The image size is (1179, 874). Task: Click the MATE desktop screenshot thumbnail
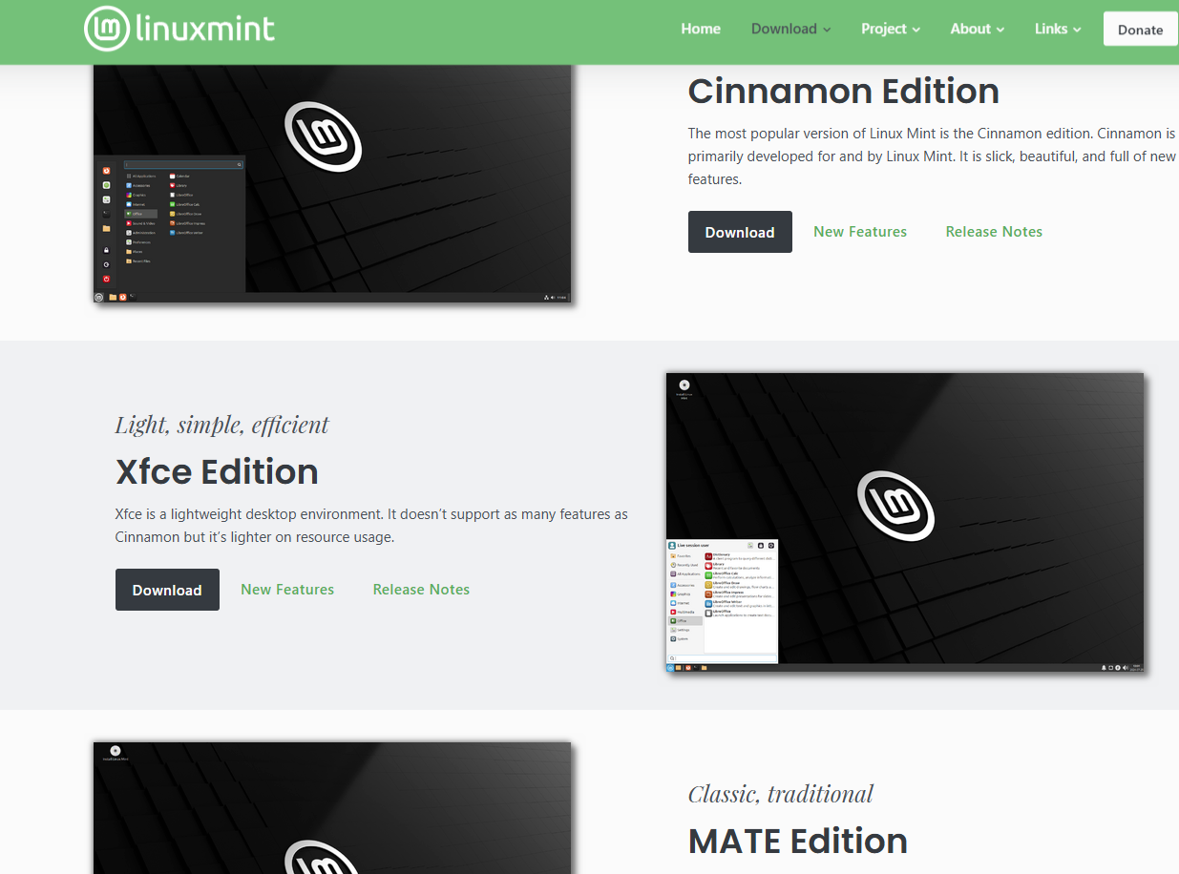[332, 808]
